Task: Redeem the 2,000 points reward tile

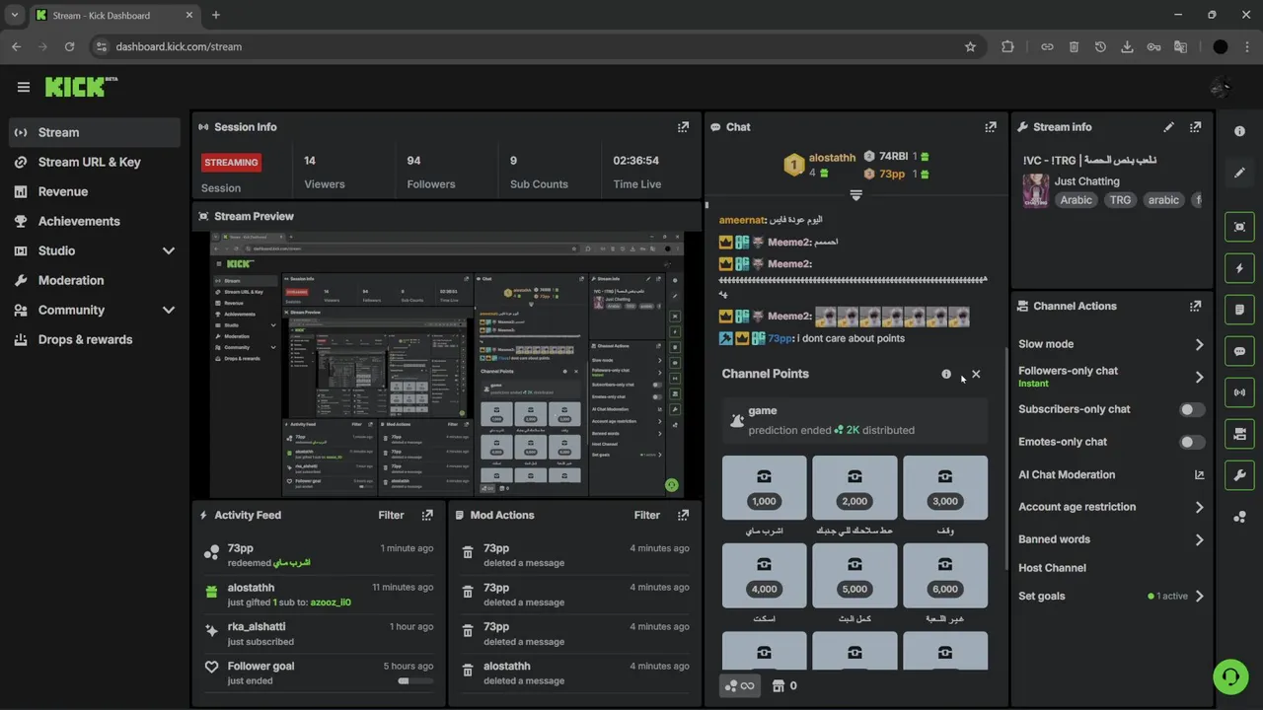Action: pyautogui.click(x=854, y=487)
